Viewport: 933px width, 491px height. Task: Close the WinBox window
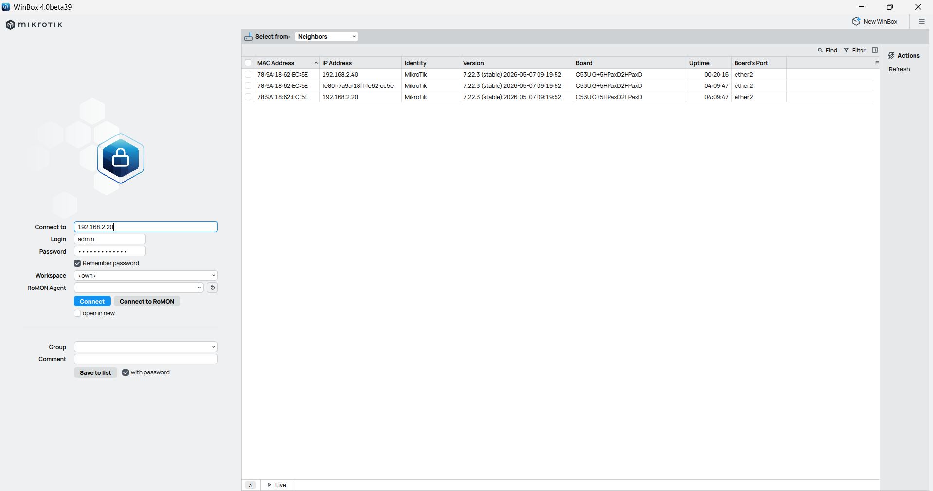[918, 7]
